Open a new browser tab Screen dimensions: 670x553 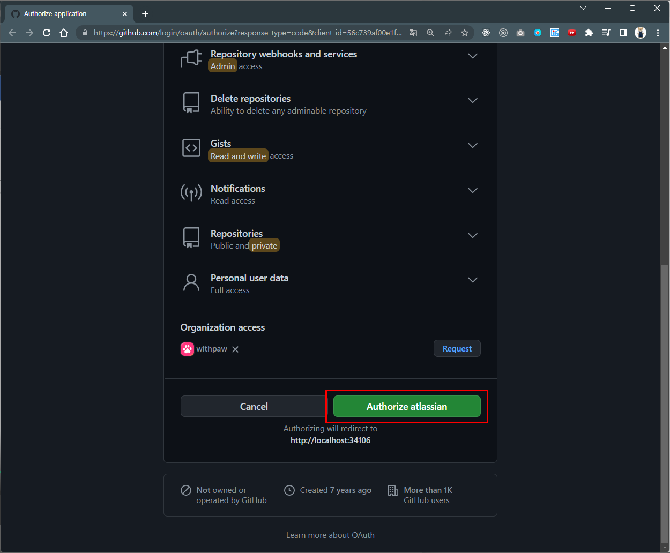tap(145, 14)
